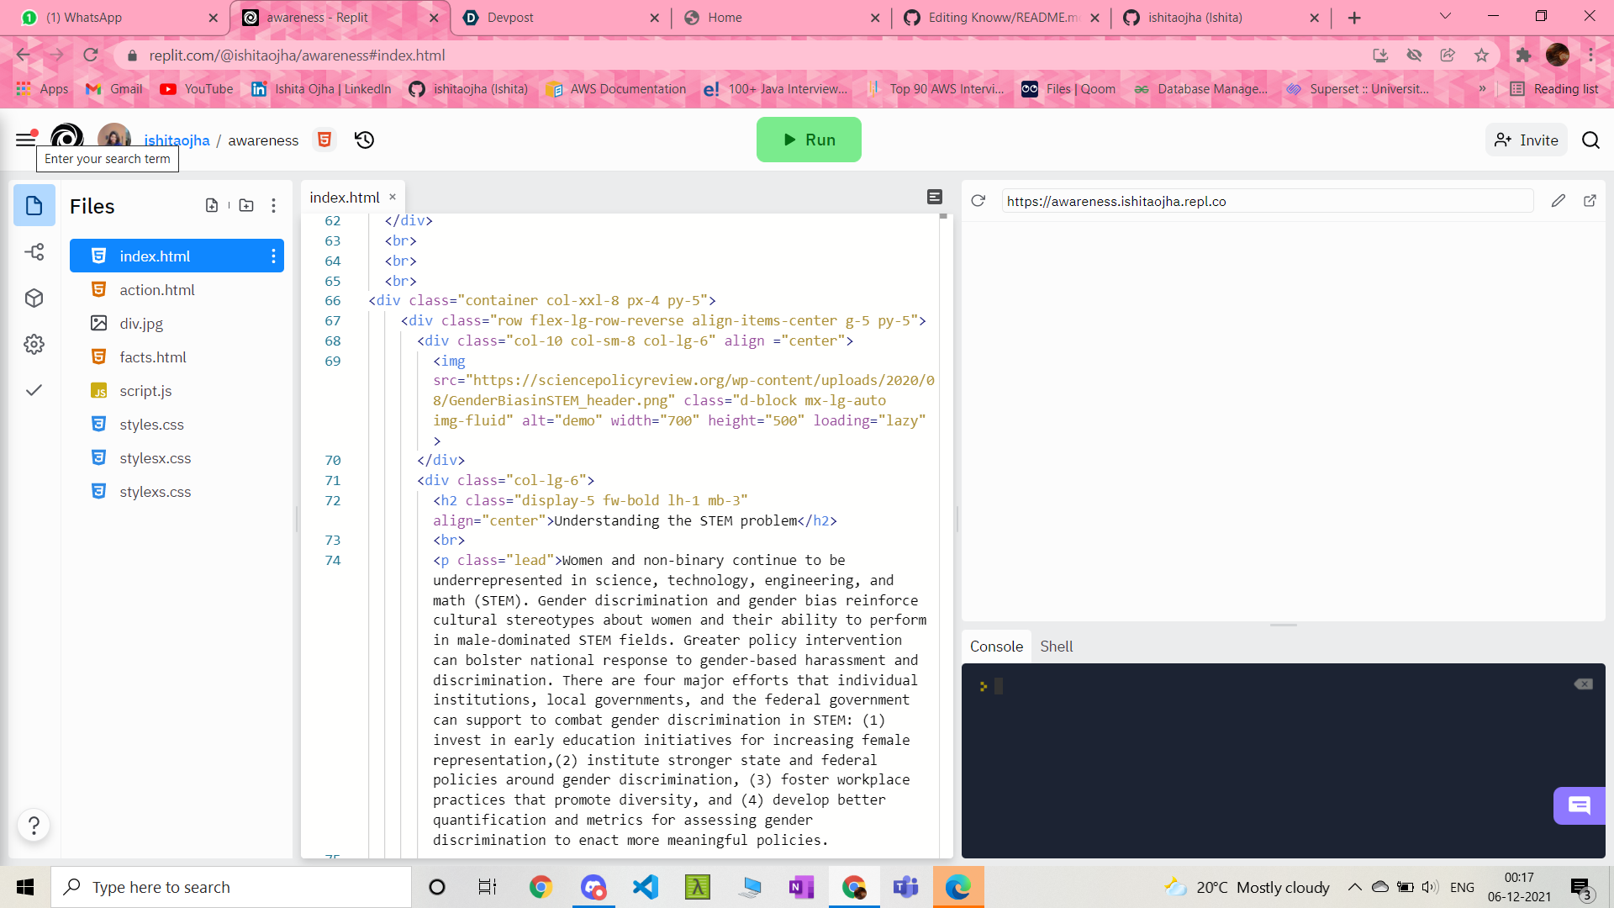Viewport: 1614px width, 908px height.
Task: Click the Invite button
Action: click(1527, 140)
